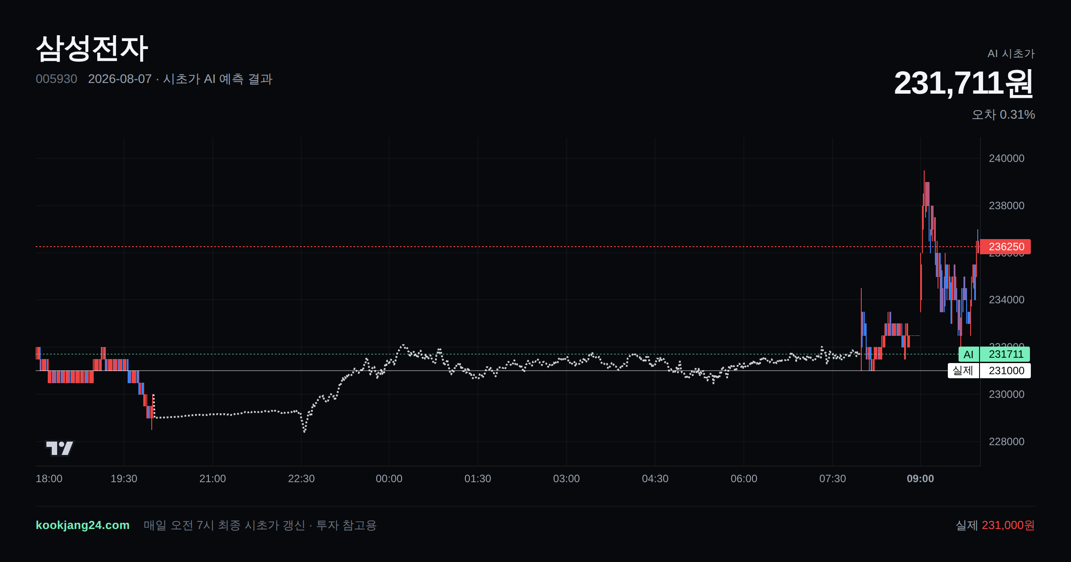This screenshot has height=562, width=1071.
Task: Click the 03:00 time axis label
Action: coord(566,479)
